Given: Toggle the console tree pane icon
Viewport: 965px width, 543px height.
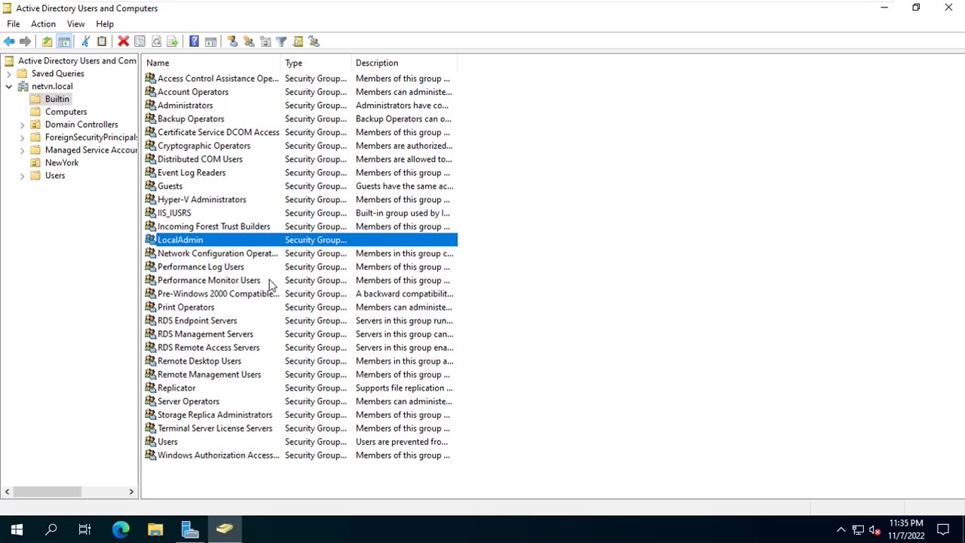Looking at the screenshot, I should [x=64, y=41].
